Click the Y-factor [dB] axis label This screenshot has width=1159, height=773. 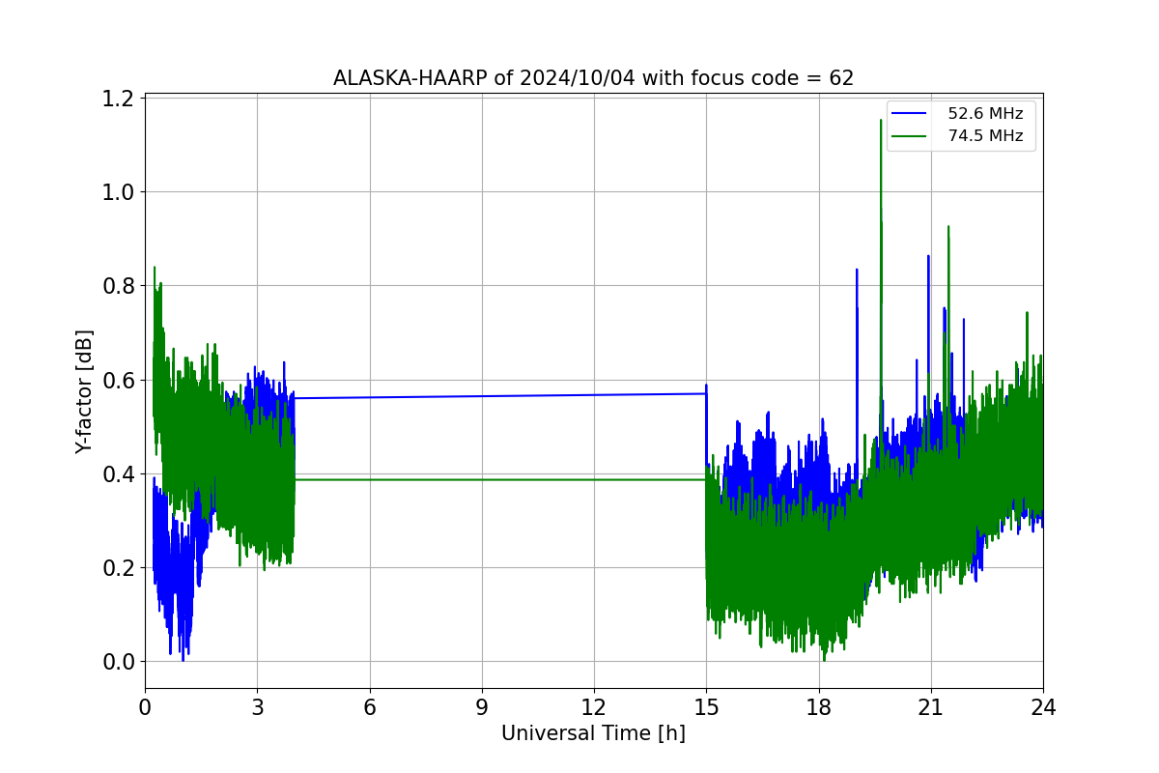click(85, 391)
